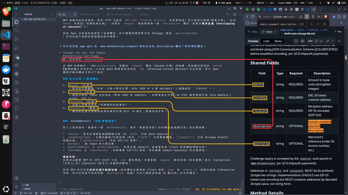Toggle reader mode icon in Brave address bar
The image size is (348, 195).
(313, 17)
